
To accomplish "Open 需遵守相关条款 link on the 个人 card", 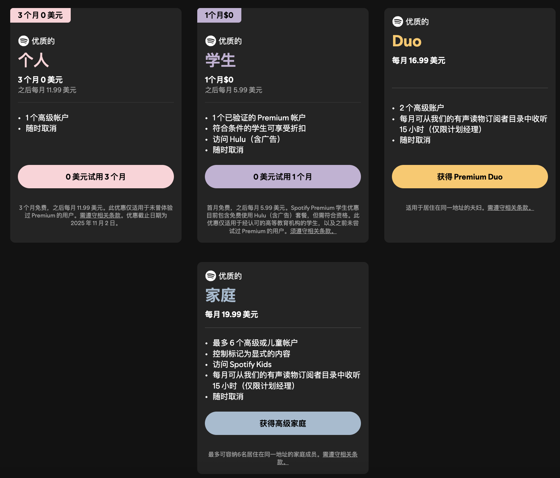I will [100, 215].
